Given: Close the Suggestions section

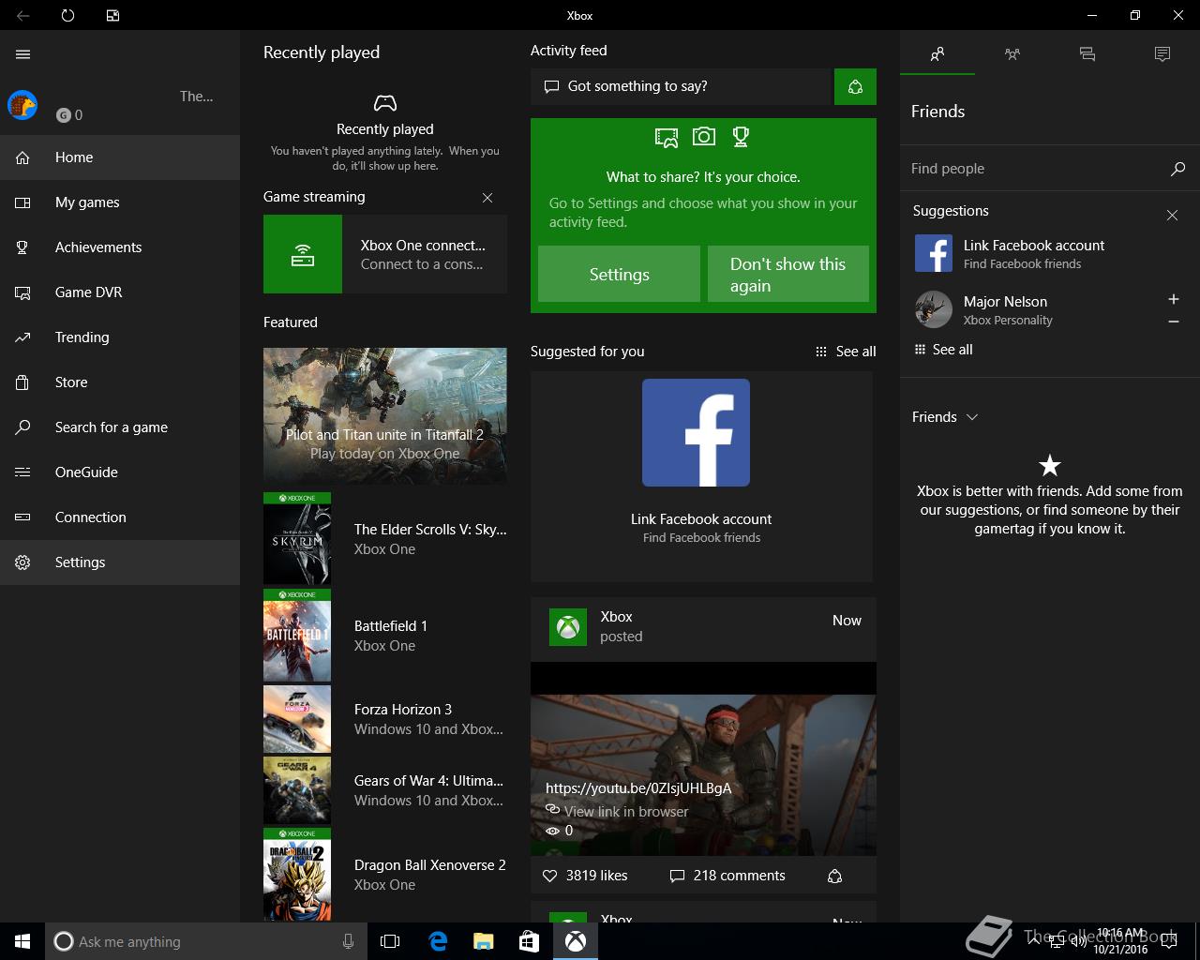Looking at the screenshot, I should tap(1172, 215).
